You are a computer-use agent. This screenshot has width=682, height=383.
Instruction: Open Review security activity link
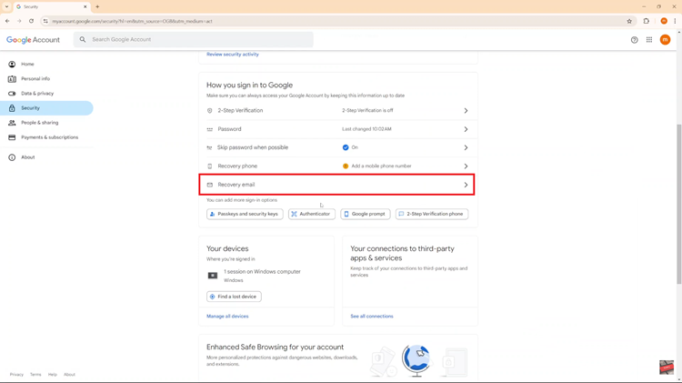point(233,55)
